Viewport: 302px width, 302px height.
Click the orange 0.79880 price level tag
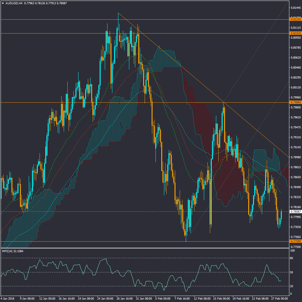click(x=294, y=102)
